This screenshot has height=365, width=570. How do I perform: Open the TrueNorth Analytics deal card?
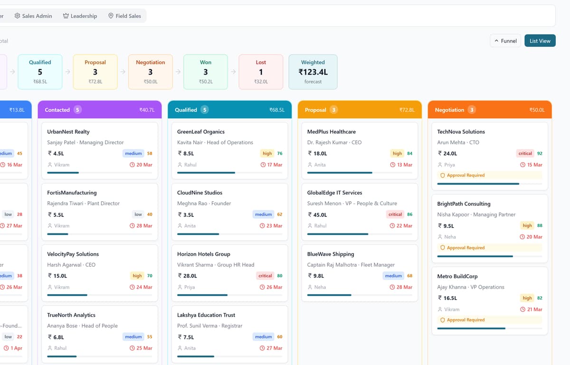coord(100,334)
